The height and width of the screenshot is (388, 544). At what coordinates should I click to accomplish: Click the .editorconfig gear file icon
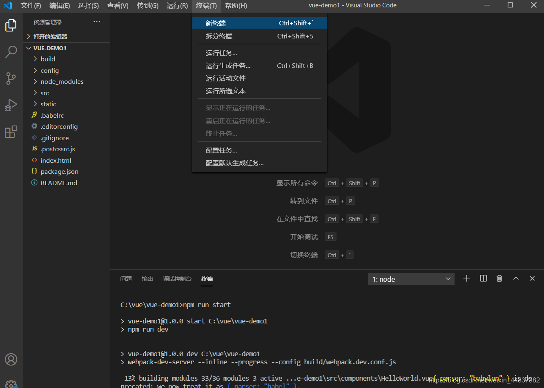34,126
